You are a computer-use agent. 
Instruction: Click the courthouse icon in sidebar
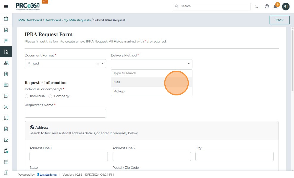pos(6,19)
